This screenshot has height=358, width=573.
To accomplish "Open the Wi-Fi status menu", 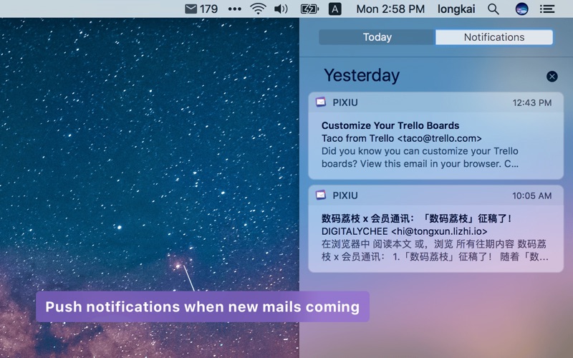I will 258,9.
